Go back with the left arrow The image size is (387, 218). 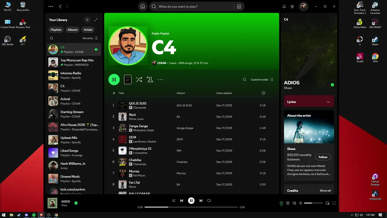pos(60,6)
